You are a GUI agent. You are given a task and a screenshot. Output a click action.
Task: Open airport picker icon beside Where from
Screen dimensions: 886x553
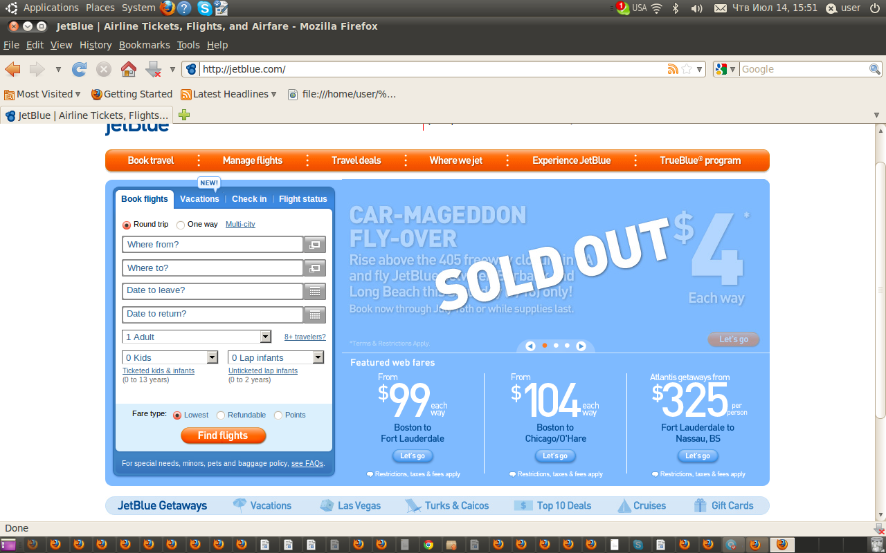(x=315, y=244)
